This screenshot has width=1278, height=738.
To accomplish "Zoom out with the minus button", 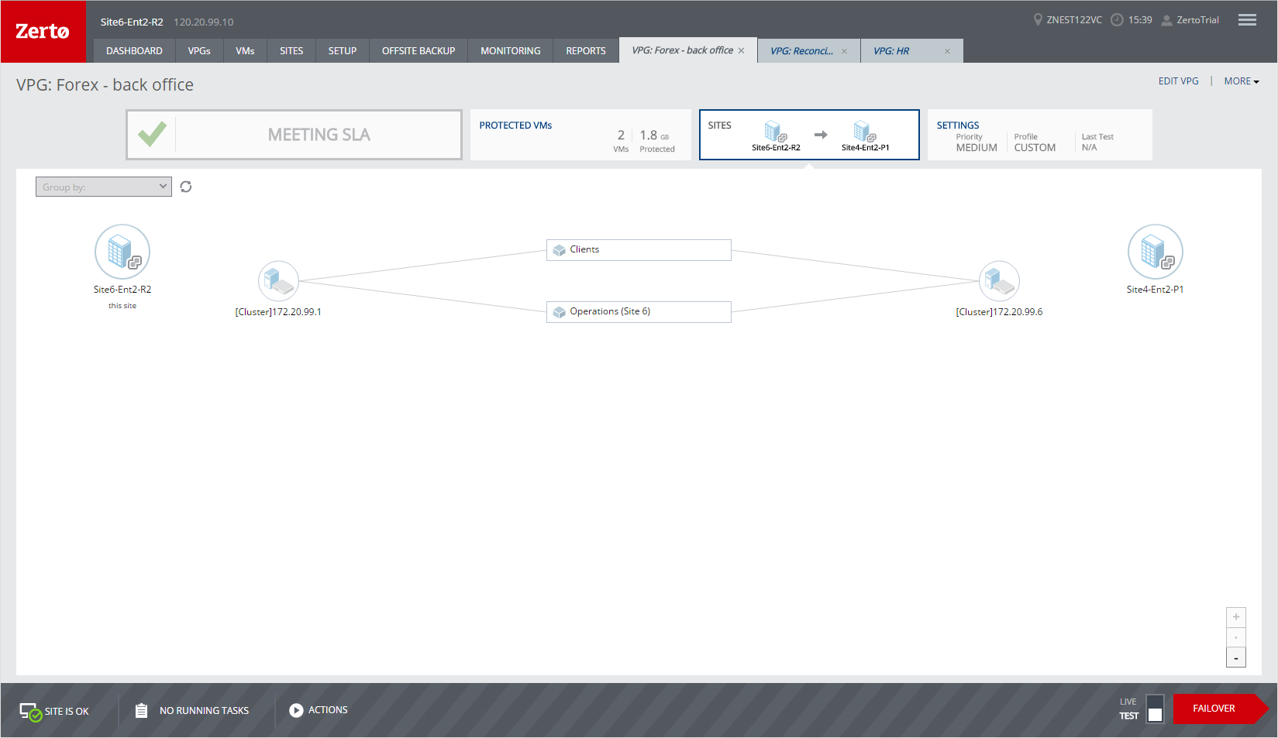I will pyautogui.click(x=1236, y=657).
